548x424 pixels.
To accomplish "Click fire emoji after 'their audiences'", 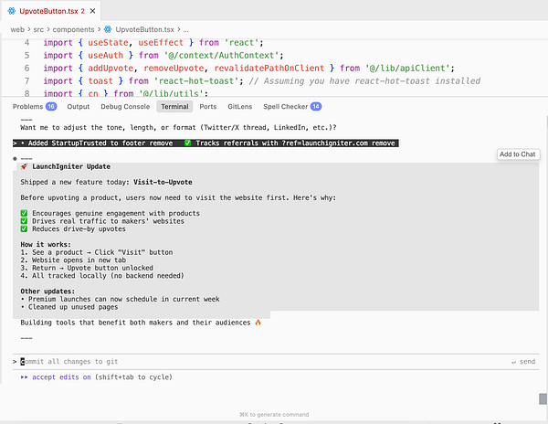I will click(258, 323).
